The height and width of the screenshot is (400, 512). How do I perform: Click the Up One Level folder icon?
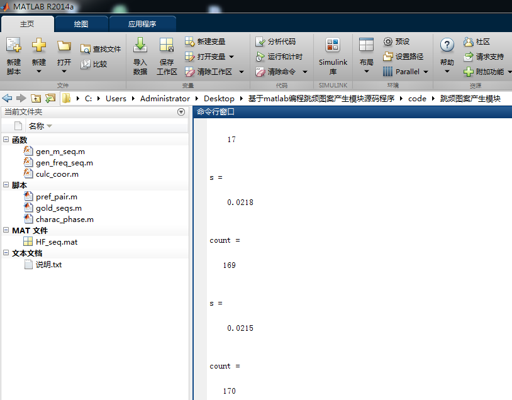[x=36, y=98]
